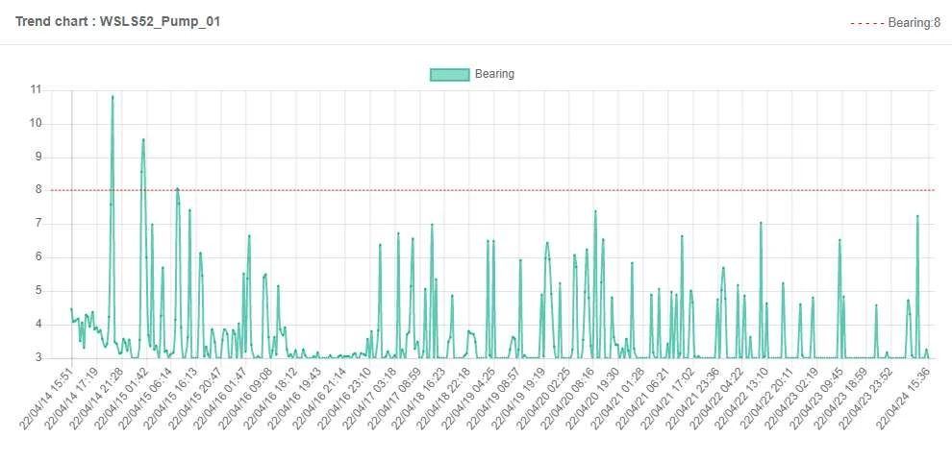Click x-axis label 22/04/14 21:28
Screen dimensions: 952x461
pyautogui.click(x=96, y=398)
